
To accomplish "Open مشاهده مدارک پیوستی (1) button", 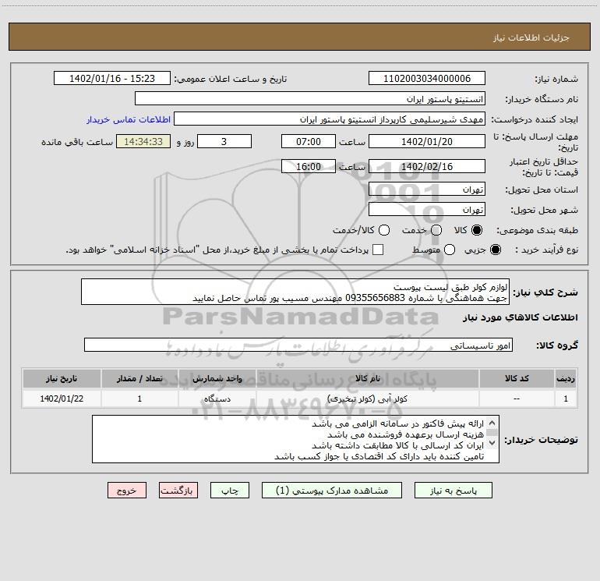I will click(x=332, y=491).
